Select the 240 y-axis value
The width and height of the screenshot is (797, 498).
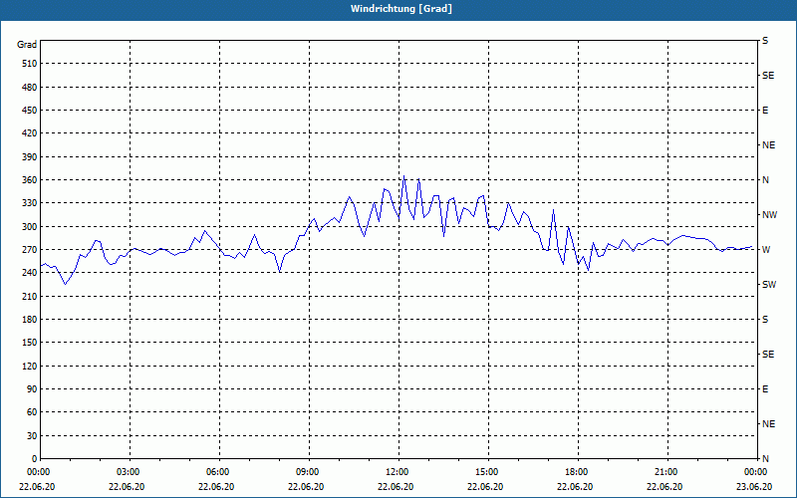pyautogui.click(x=30, y=272)
